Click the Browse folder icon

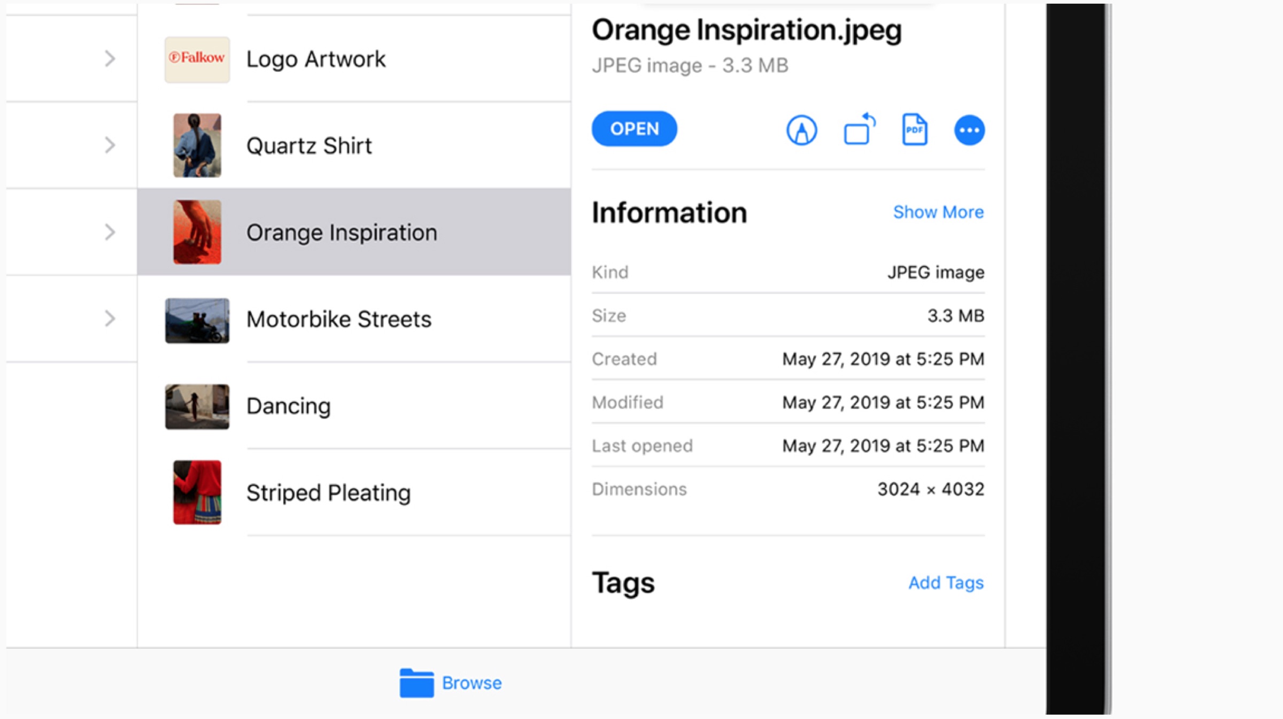point(416,683)
